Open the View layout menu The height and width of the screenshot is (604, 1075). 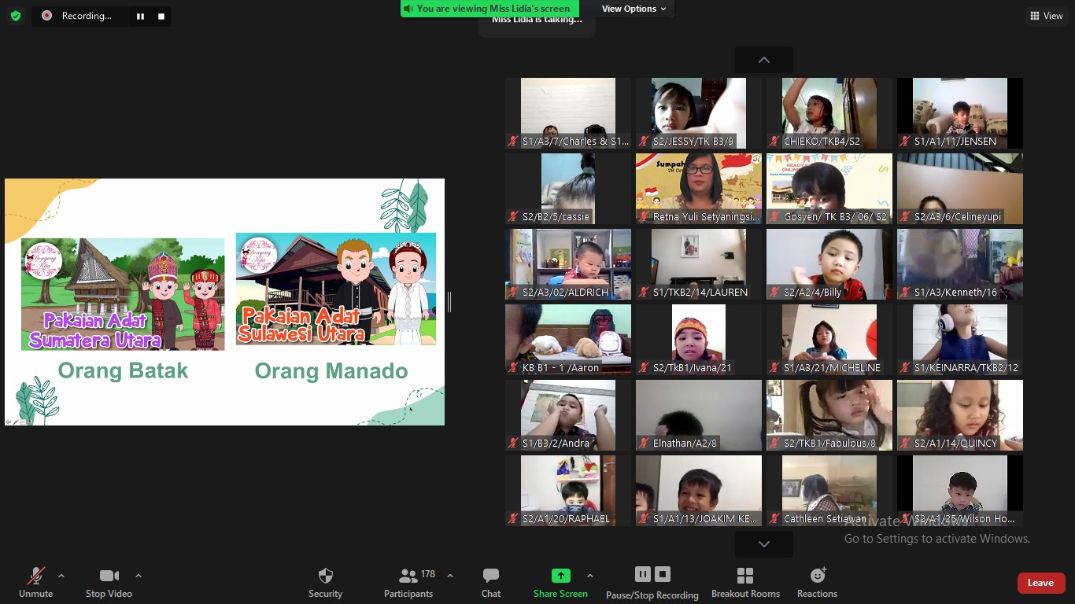(x=1046, y=16)
